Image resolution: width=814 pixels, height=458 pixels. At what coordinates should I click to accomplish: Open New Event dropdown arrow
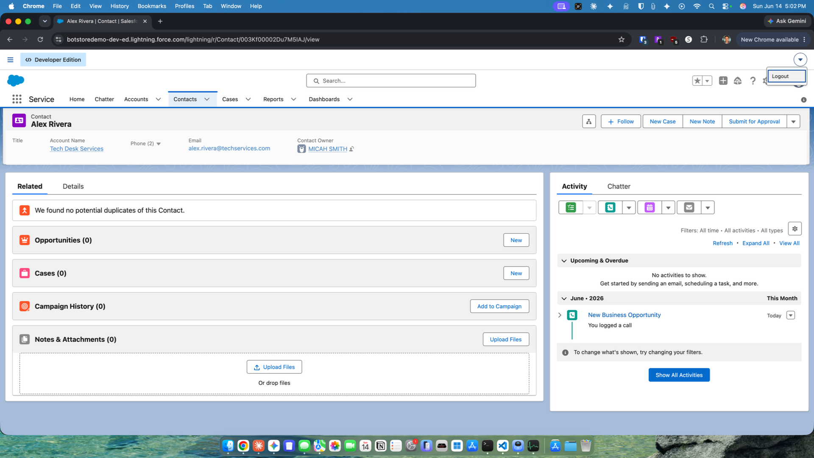point(668,207)
